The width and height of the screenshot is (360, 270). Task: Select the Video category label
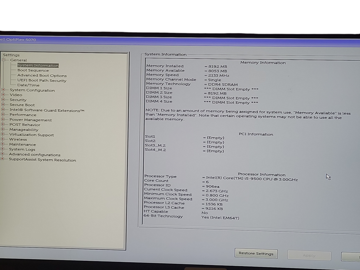tap(16, 95)
